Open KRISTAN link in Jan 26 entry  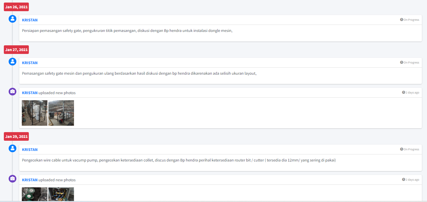[30, 20]
